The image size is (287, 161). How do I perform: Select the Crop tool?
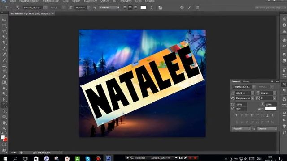click(x=4, y=42)
